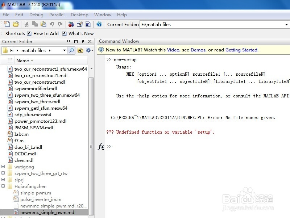
Task: Open the Demos link
Action: point(198,50)
